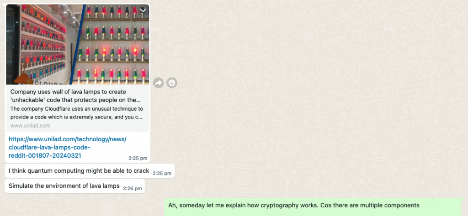Select the 'quantum computing might be able to crack' message
This screenshot has height=216, width=468.
point(79,171)
